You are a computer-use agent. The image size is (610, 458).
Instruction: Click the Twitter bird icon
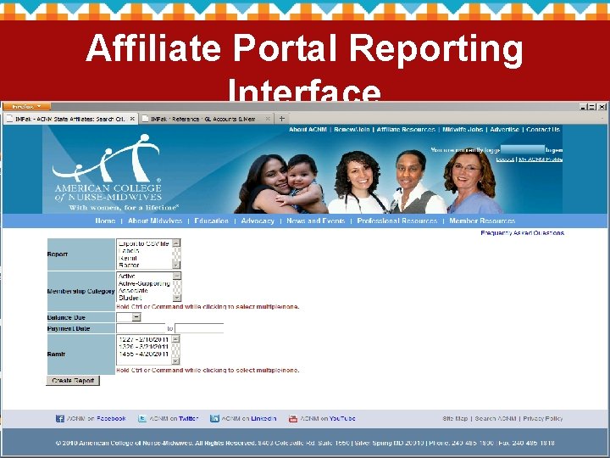click(x=142, y=419)
